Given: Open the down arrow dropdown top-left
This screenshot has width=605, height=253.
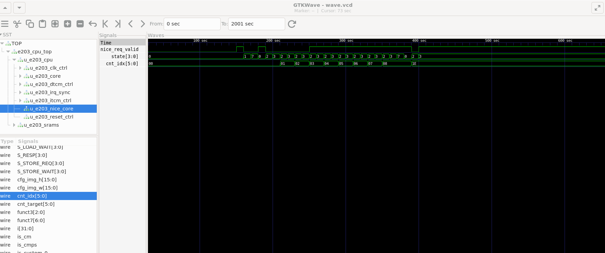Looking at the screenshot, I should pyautogui.click(x=19, y=7).
